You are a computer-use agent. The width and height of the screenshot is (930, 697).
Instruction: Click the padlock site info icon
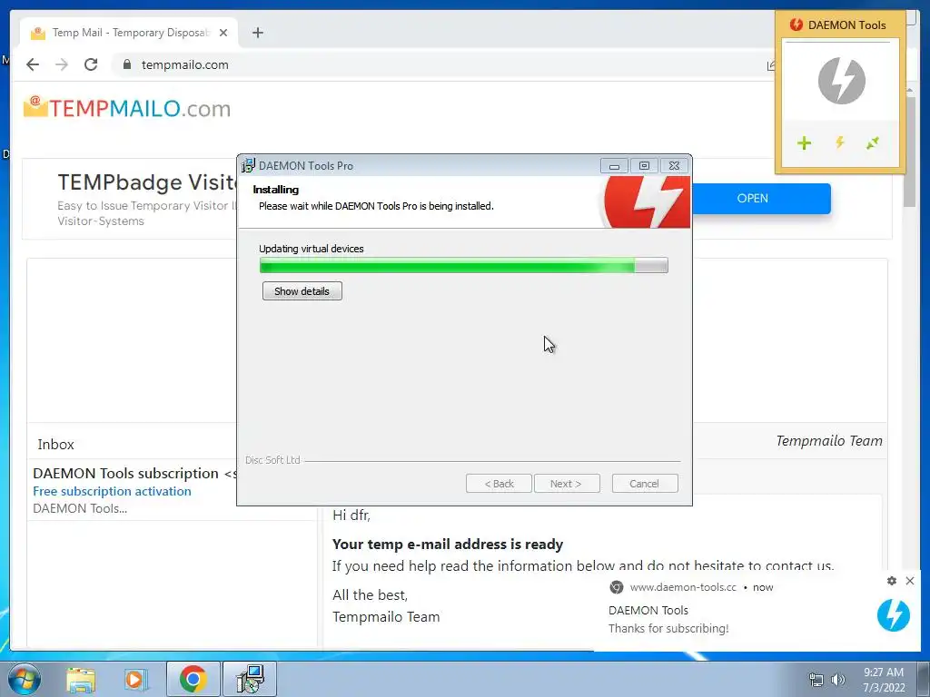[x=126, y=64]
